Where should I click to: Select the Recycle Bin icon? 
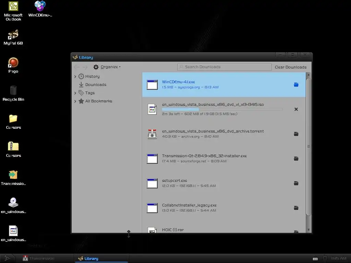click(13, 93)
